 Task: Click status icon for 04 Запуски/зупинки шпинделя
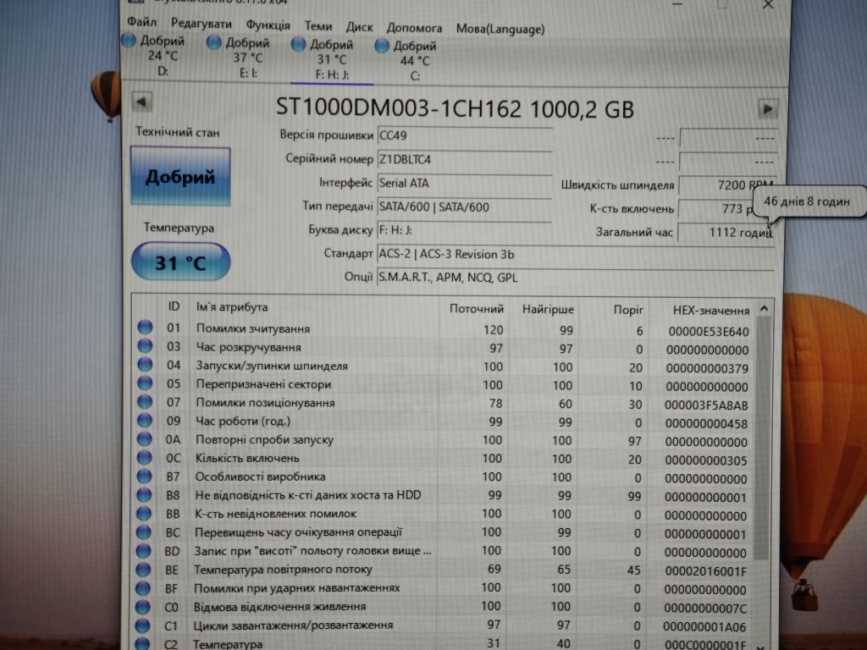coord(145,364)
